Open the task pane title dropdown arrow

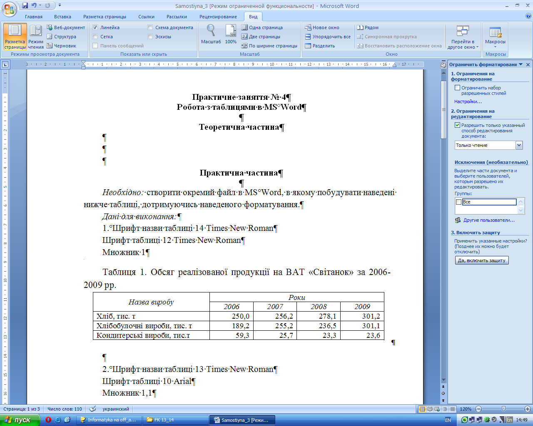[x=521, y=64]
